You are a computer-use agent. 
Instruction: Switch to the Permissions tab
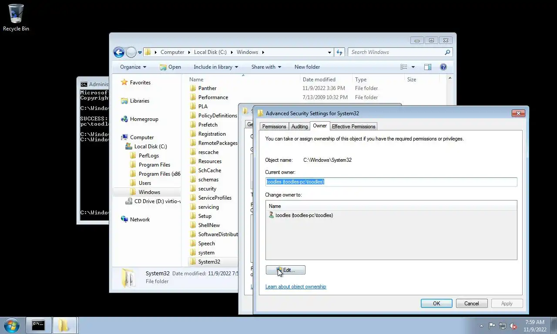(274, 127)
